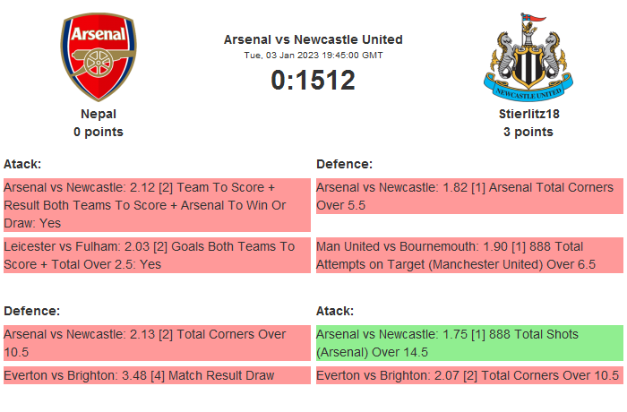Click the lower-left "Defence:" heading
627x412 pixels.
31,311
